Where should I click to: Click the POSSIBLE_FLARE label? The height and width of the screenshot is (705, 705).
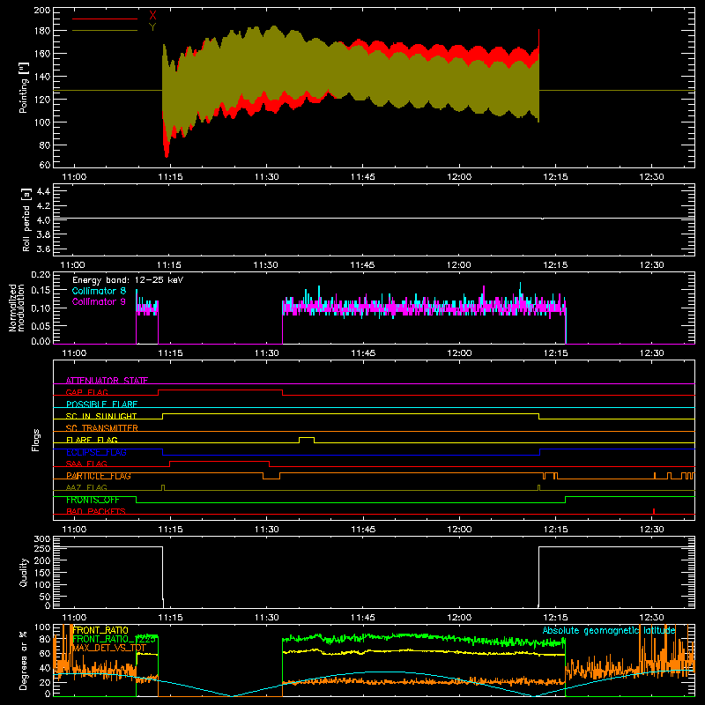point(101,404)
